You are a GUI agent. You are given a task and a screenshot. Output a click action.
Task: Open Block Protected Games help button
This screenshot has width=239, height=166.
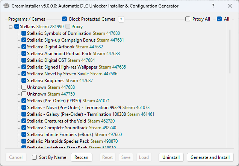coord(121,19)
